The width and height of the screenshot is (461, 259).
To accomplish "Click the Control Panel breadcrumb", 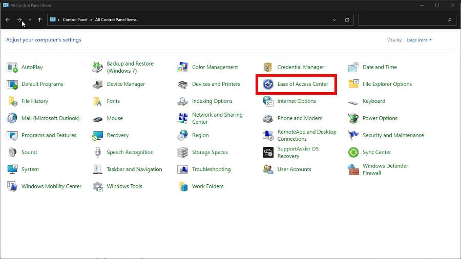I will click(x=75, y=19).
